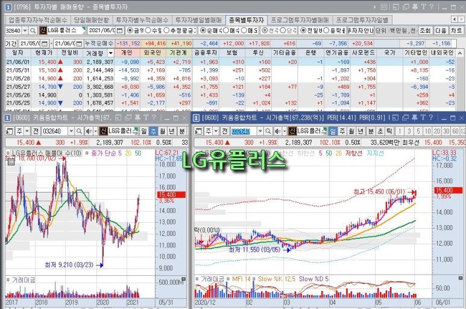Open the speaker dropdown arrow in the left chart

pyautogui.click(x=95, y=131)
